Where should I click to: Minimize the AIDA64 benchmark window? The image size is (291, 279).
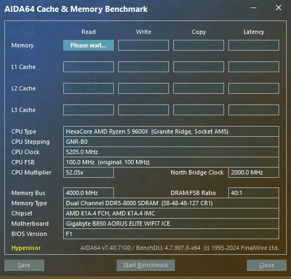254,8
